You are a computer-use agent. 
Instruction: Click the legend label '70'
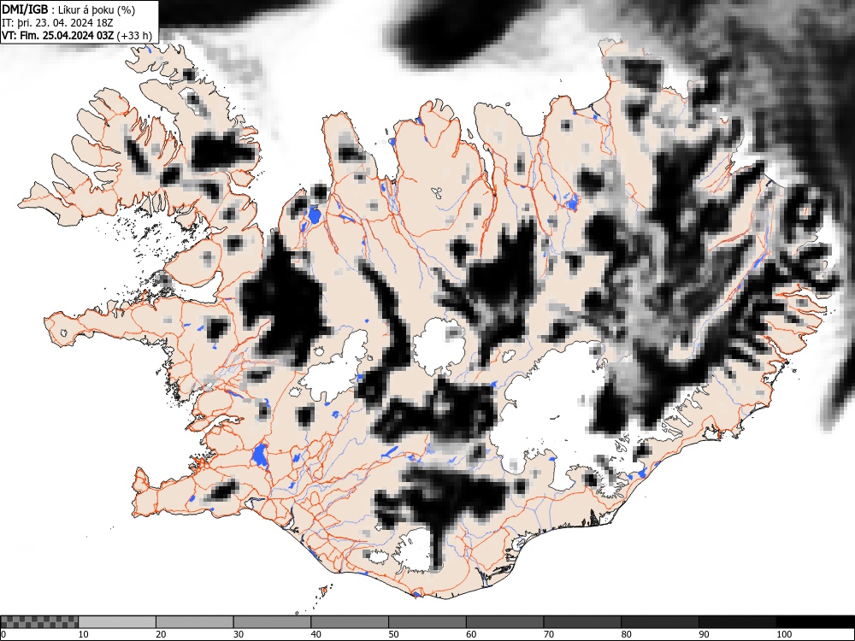tap(549, 634)
